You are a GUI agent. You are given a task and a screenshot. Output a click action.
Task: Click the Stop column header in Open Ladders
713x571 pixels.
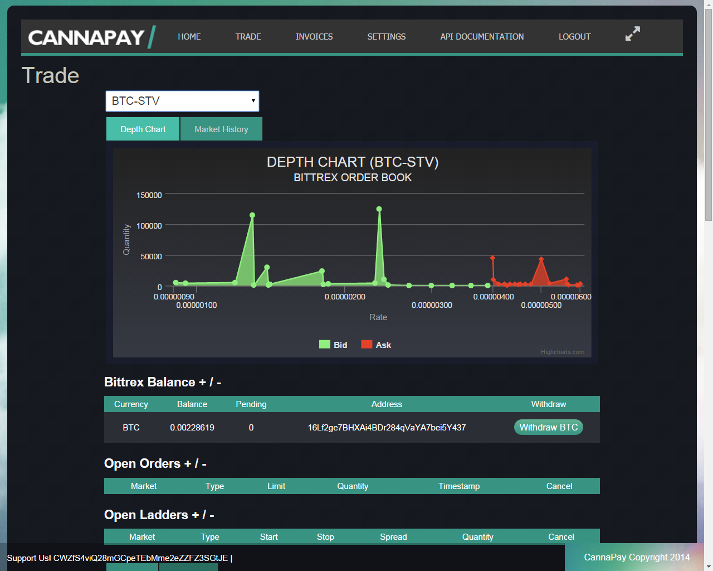pyautogui.click(x=325, y=537)
